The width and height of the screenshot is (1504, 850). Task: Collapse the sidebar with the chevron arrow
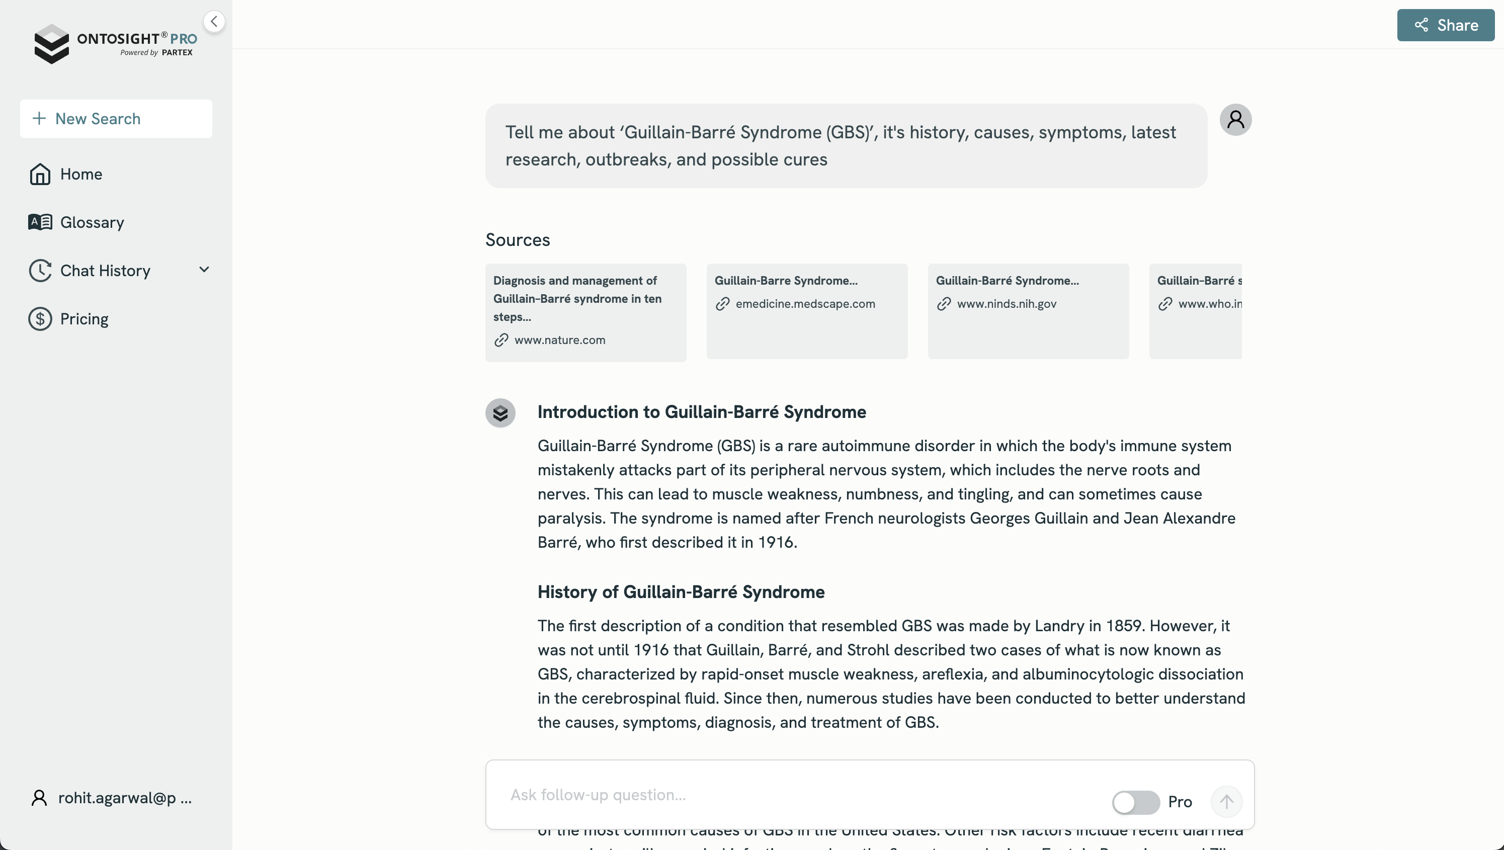click(x=214, y=22)
